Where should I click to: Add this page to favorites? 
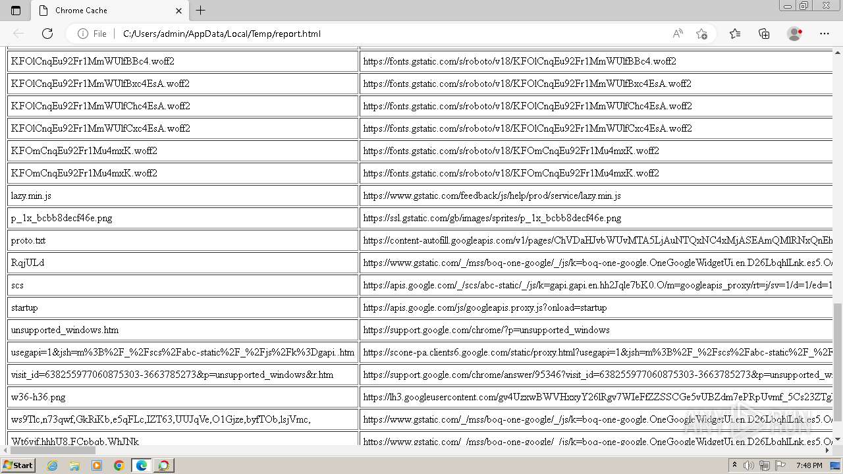pyautogui.click(x=701, y=34)
